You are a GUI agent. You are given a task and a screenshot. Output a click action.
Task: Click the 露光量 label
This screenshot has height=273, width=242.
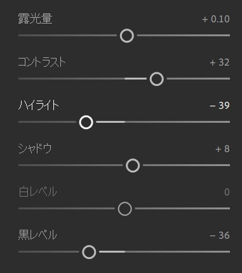click(x=35, y=18)
